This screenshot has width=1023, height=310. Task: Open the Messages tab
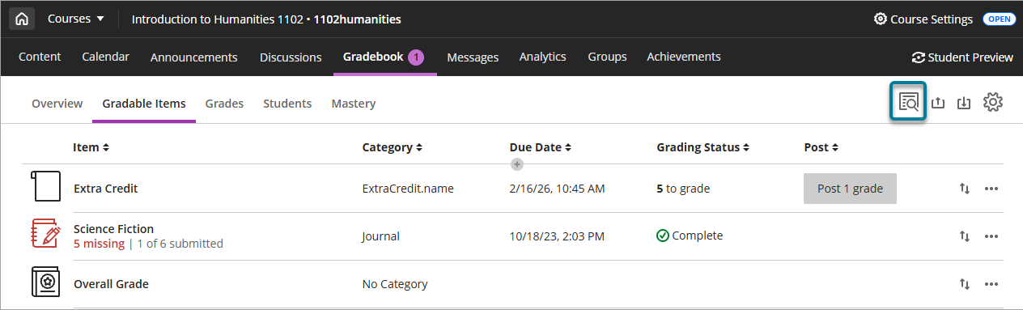(x=473, y=57)
